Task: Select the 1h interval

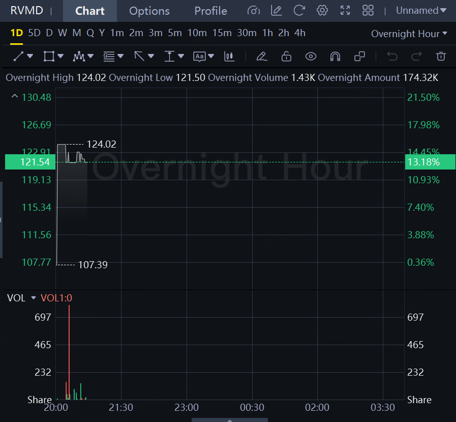Action: click(267, 33)
